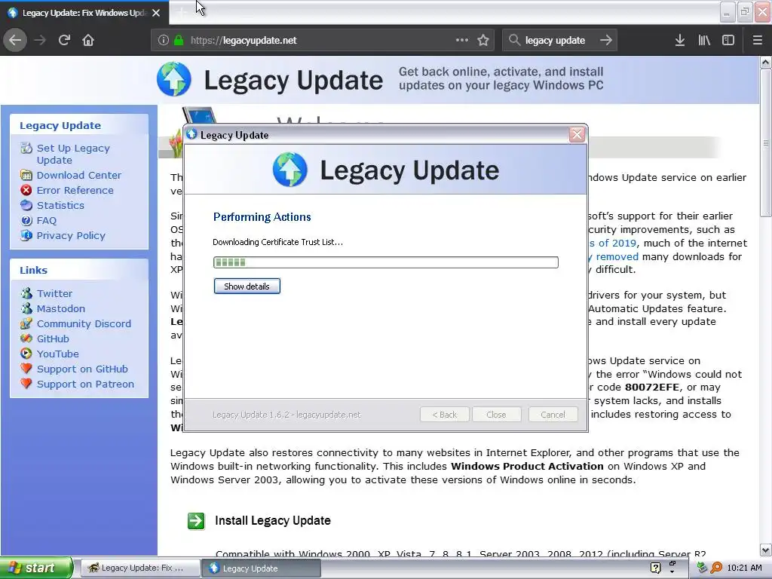
Task: Open Statistics sidebar link
Action: [60, 205]
